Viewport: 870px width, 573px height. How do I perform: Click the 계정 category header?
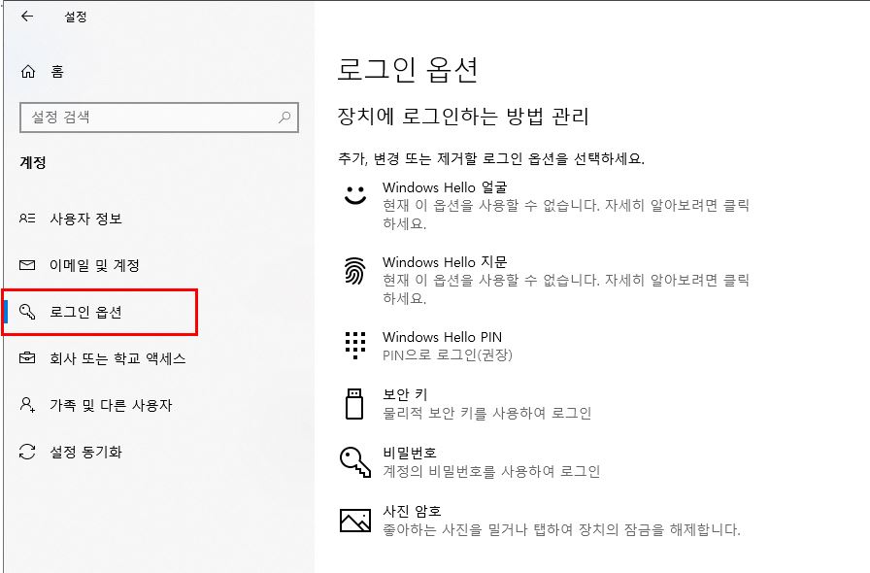[33, 163]
